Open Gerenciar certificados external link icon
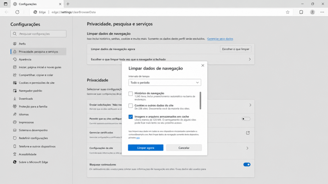This screenshot has height=184, width=328. [x=248, y=133]
